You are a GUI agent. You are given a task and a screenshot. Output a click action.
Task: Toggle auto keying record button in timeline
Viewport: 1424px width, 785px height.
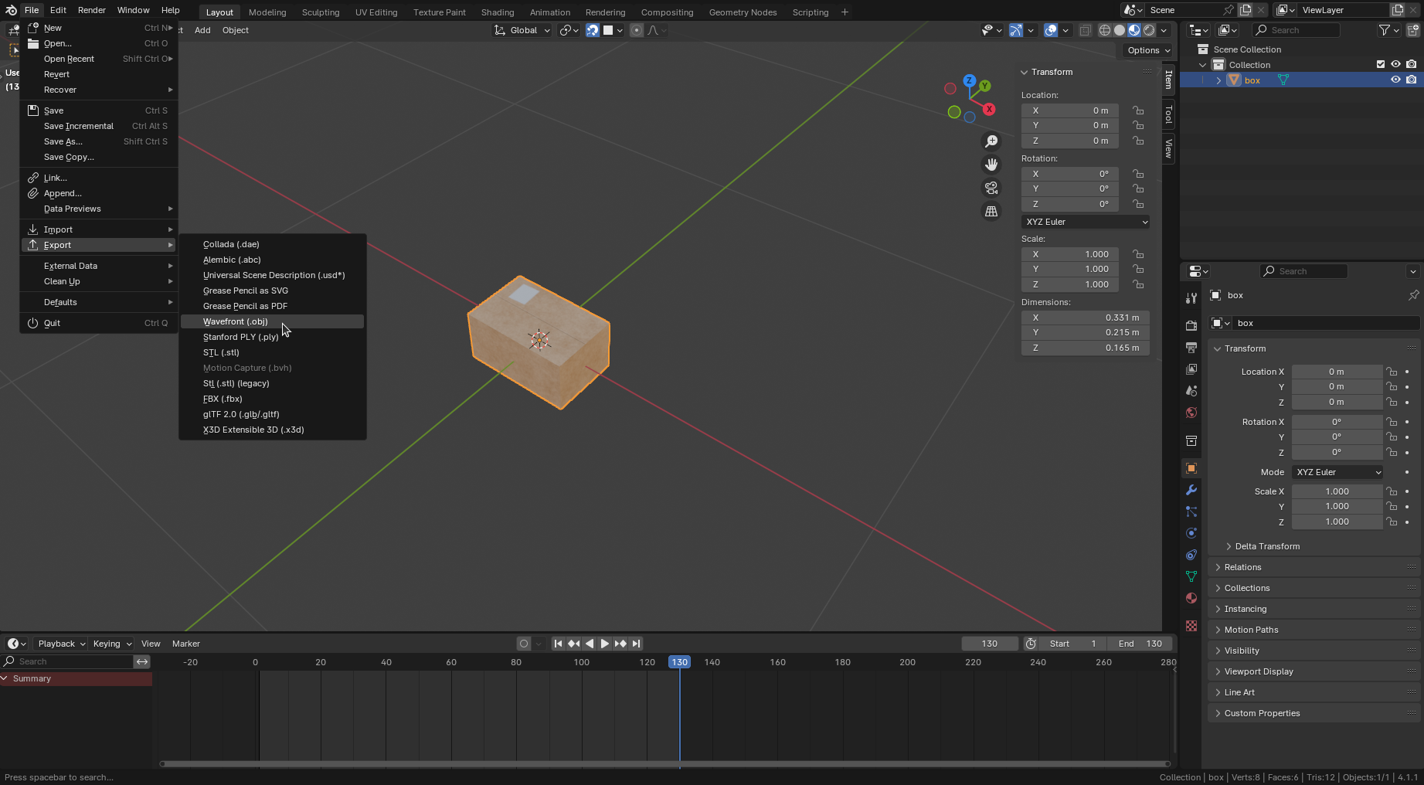[524, 644]
